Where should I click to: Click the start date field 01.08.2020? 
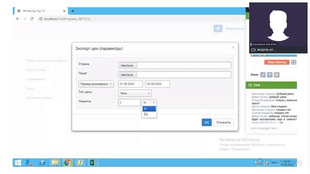(130, 84)
